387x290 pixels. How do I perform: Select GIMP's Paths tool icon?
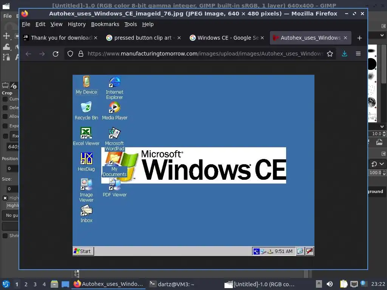6,57
